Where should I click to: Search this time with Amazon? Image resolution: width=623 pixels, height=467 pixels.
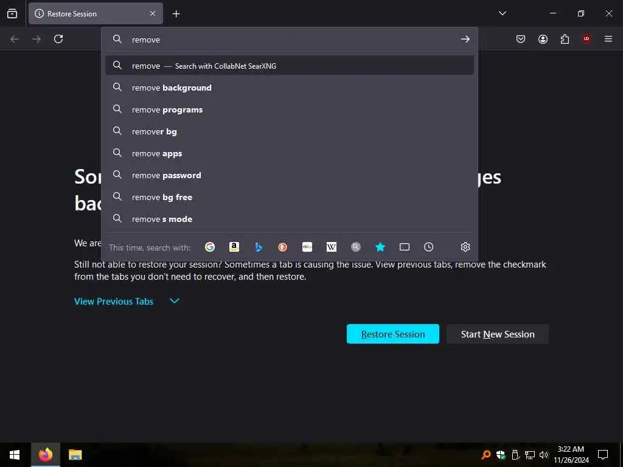click(x=234, y=247)
